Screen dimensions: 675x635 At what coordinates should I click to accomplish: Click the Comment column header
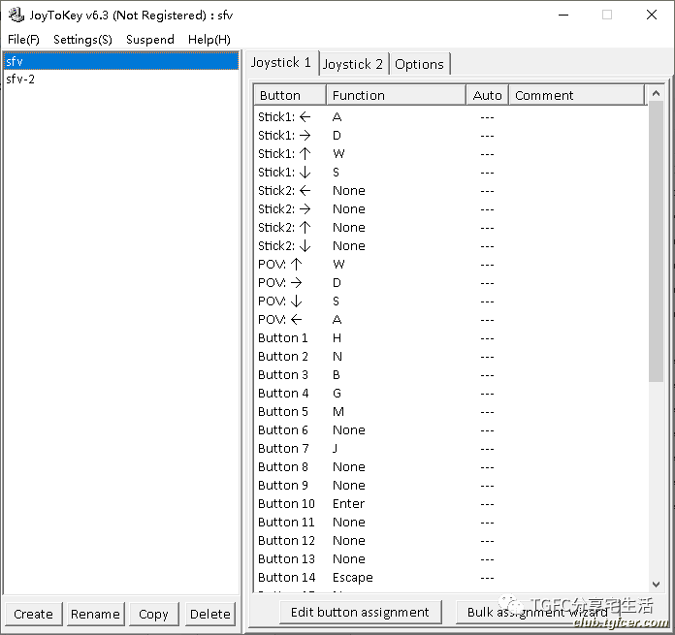tap(577, 95)
